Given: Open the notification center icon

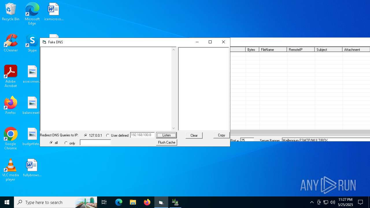Looking at the screenshot, I should click(360, 202).
